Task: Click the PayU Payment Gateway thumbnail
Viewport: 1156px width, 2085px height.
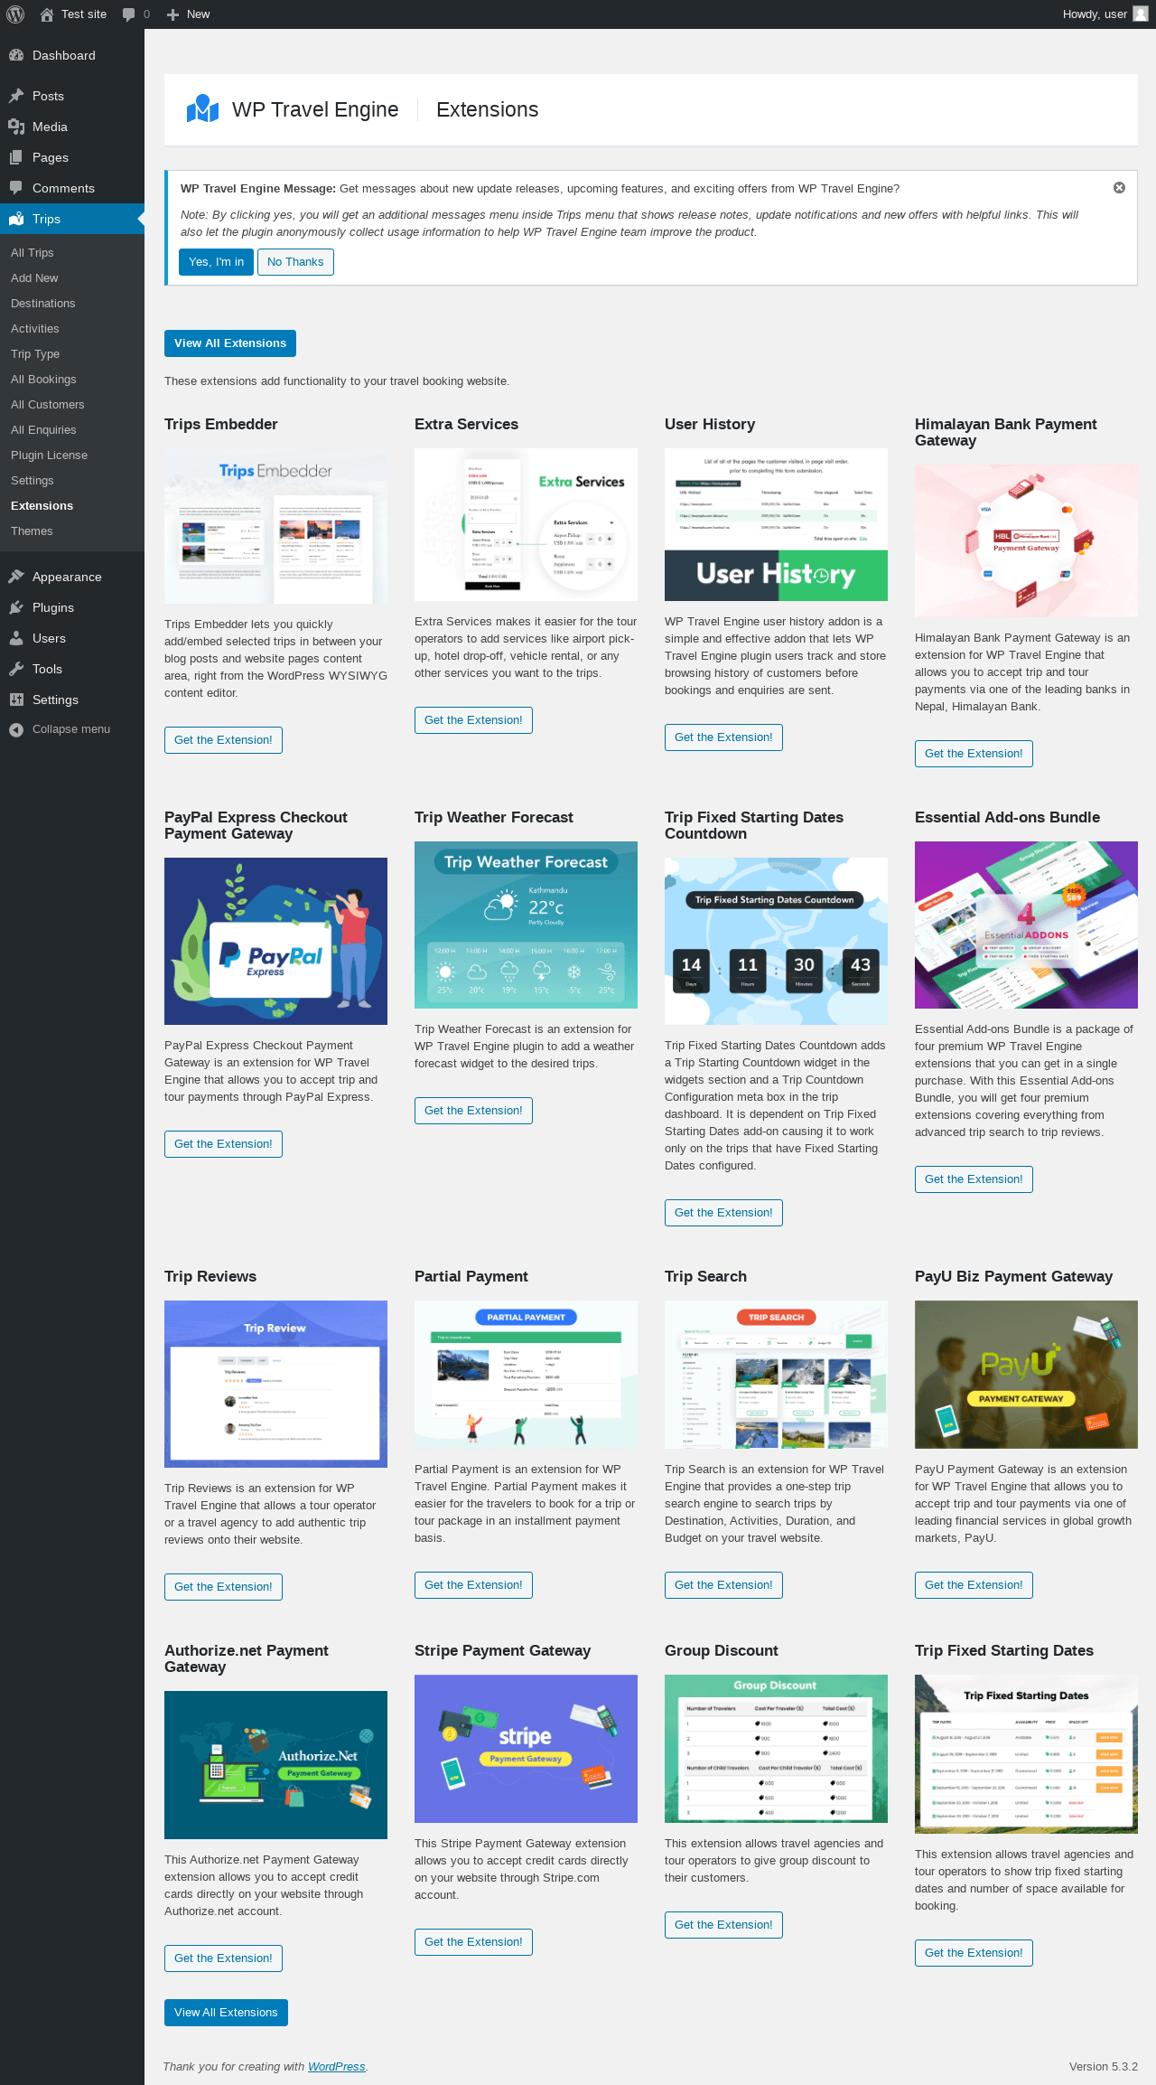Action: [1026, 1375]
